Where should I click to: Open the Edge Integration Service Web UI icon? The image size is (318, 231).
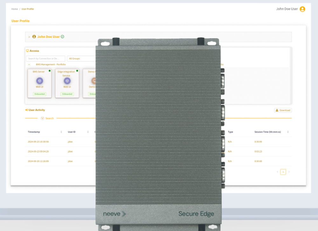click(67, 81)
